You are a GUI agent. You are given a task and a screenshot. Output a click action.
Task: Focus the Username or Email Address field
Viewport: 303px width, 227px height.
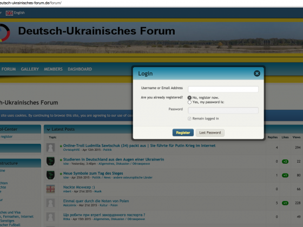pos(223,89)
